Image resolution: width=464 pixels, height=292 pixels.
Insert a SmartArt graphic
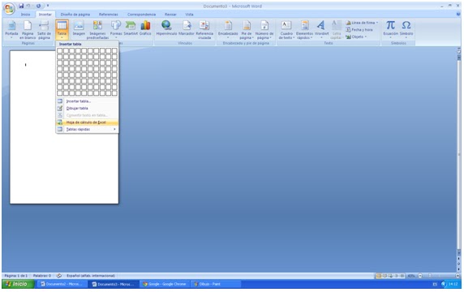click(131, 28)
